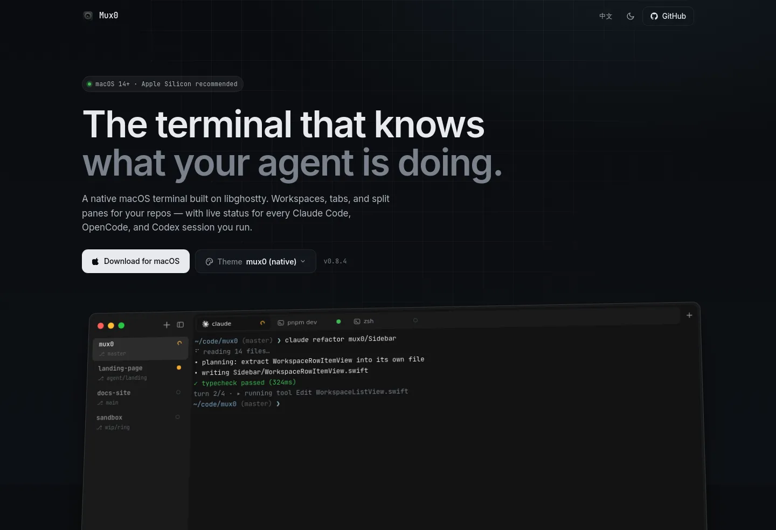
Task: Switch to the pnpm dev tab
Action: (310, 322)
